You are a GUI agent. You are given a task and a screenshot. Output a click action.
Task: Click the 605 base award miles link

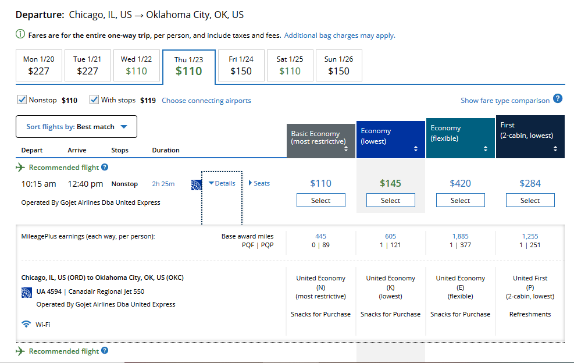(391, 236)
